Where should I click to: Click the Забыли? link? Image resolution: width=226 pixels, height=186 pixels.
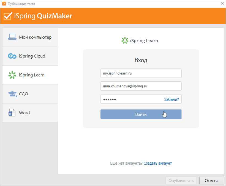(171, 99)
